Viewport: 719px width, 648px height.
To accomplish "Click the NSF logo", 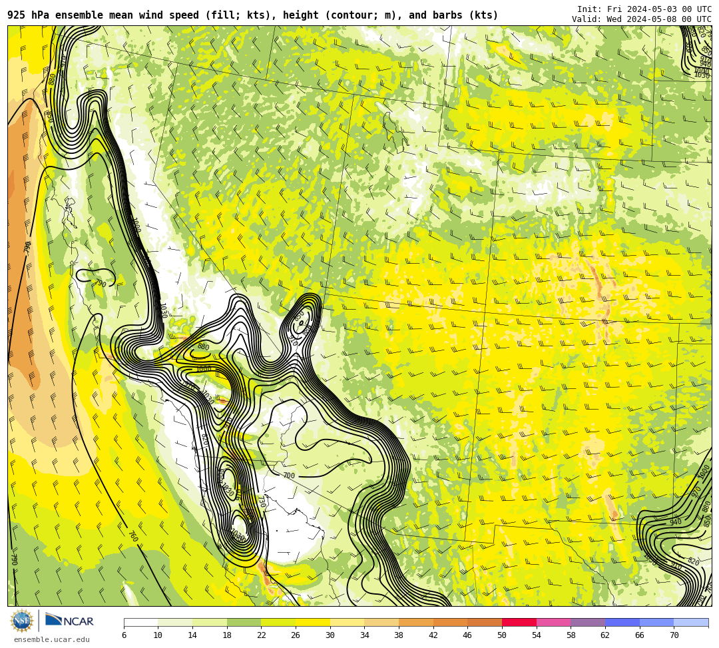I will click(x=21, y=621).
